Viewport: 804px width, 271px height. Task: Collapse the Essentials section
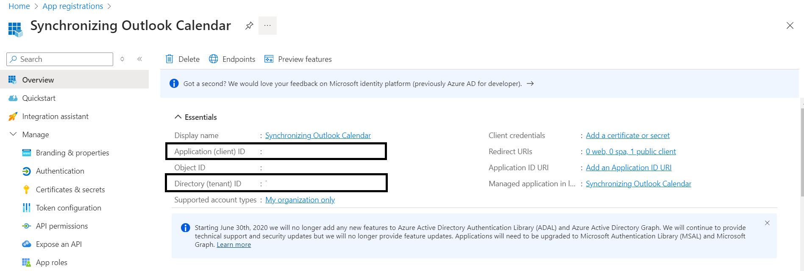pyautogui.click(x=178, y=117)
